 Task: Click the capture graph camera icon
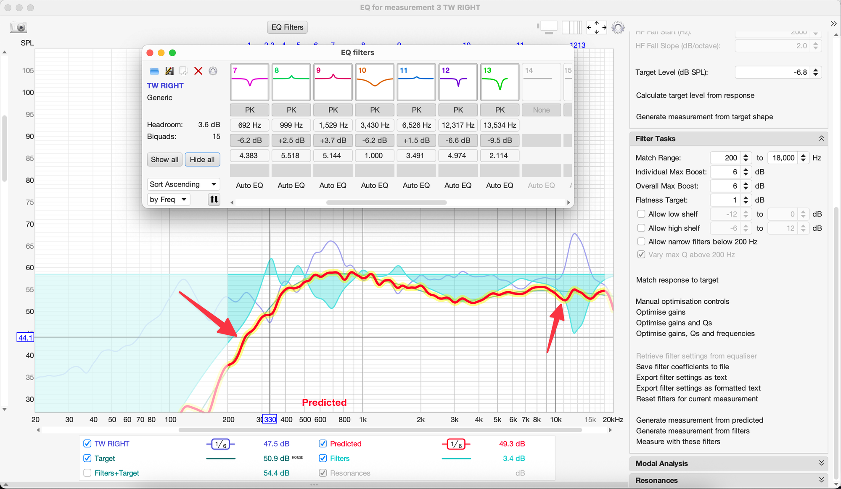point(19,28)
